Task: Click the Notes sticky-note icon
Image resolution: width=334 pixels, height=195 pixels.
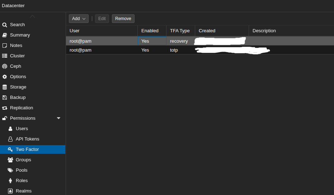Action: 4,46
